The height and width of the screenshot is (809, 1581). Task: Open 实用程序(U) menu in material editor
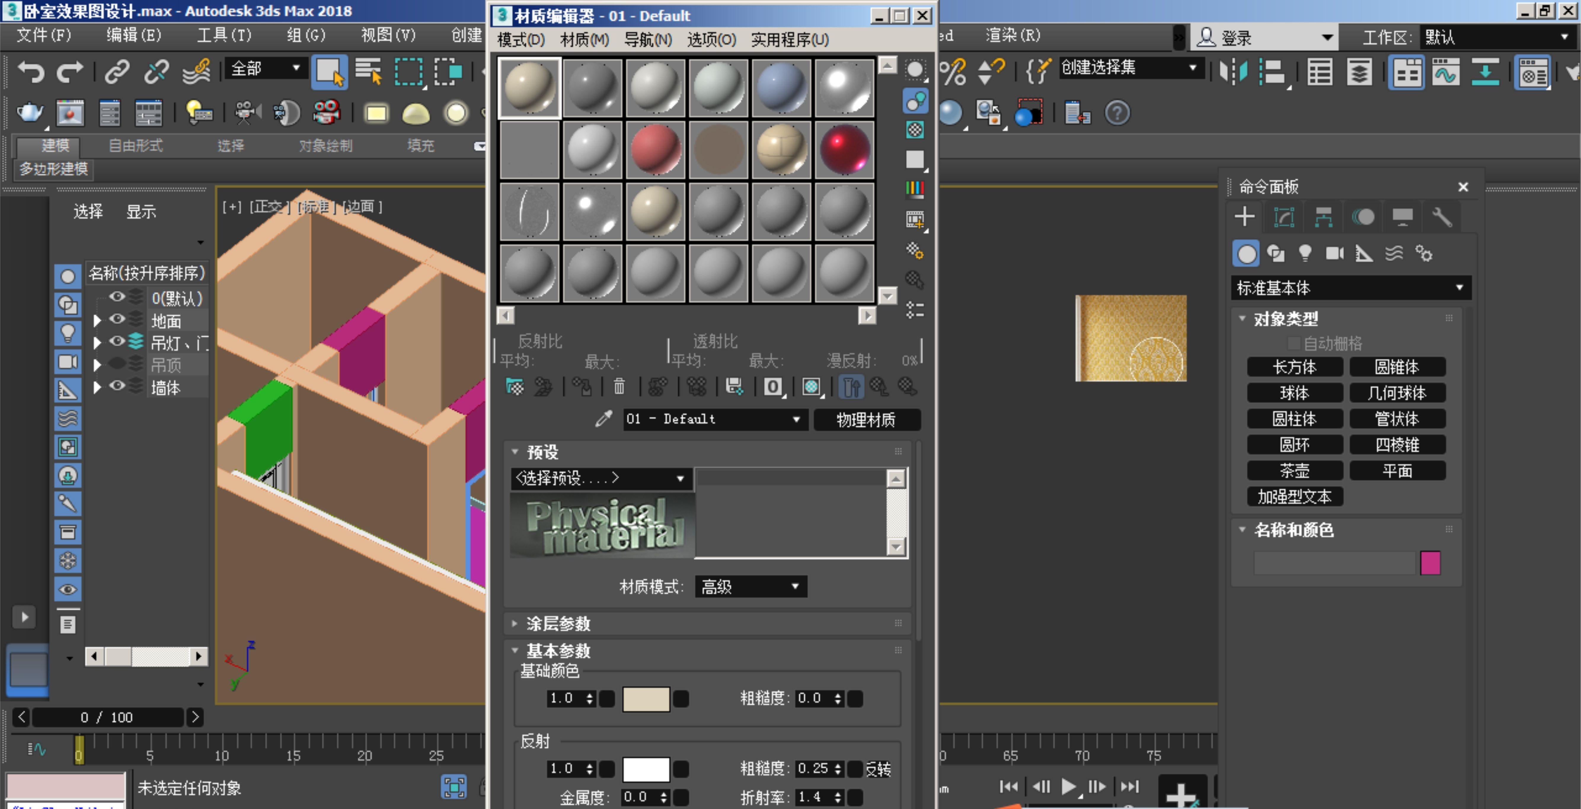pos(789,40)
